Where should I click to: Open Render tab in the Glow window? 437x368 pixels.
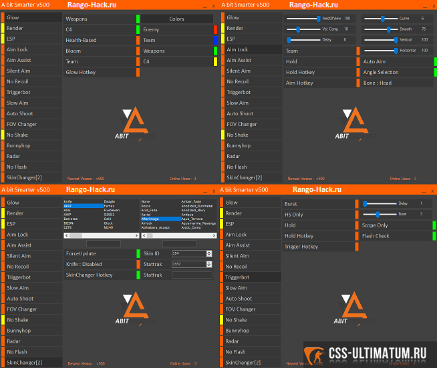[x=31, y=28]
